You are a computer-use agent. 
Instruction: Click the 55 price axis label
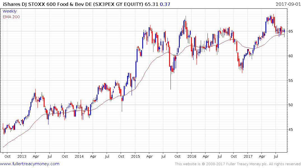pyautogui.click(x=290, y=80)
